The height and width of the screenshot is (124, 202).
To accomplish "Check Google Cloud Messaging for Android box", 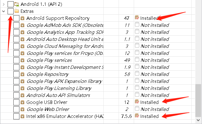I will (x=16, y=46).
